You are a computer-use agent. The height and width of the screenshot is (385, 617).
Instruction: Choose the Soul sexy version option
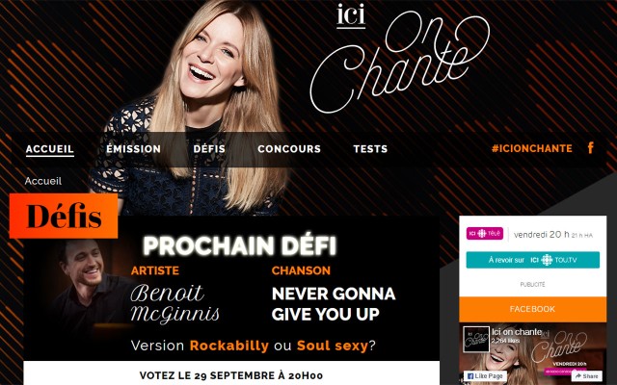tap(332, 346)
